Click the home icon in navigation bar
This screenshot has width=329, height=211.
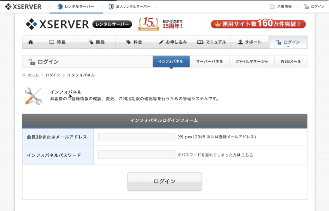(31, 42)
